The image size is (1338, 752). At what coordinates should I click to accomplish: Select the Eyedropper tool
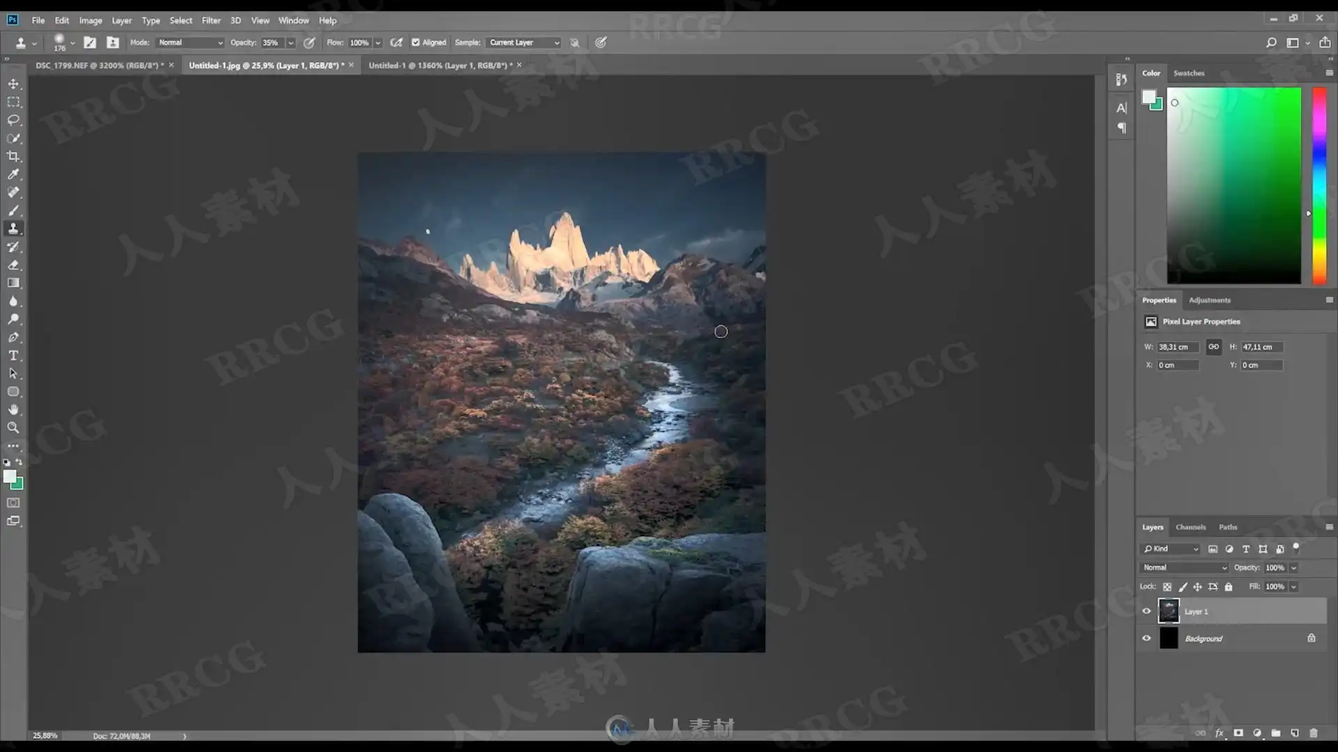(13, 174)
